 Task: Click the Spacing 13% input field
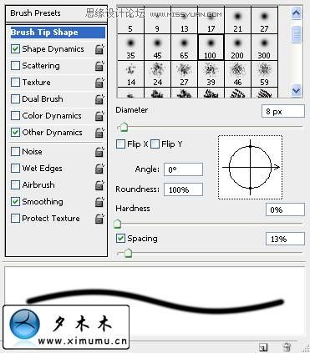(x=285, y=239)
